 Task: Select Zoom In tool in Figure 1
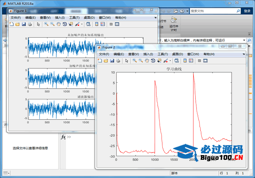[x=46, y=24]
